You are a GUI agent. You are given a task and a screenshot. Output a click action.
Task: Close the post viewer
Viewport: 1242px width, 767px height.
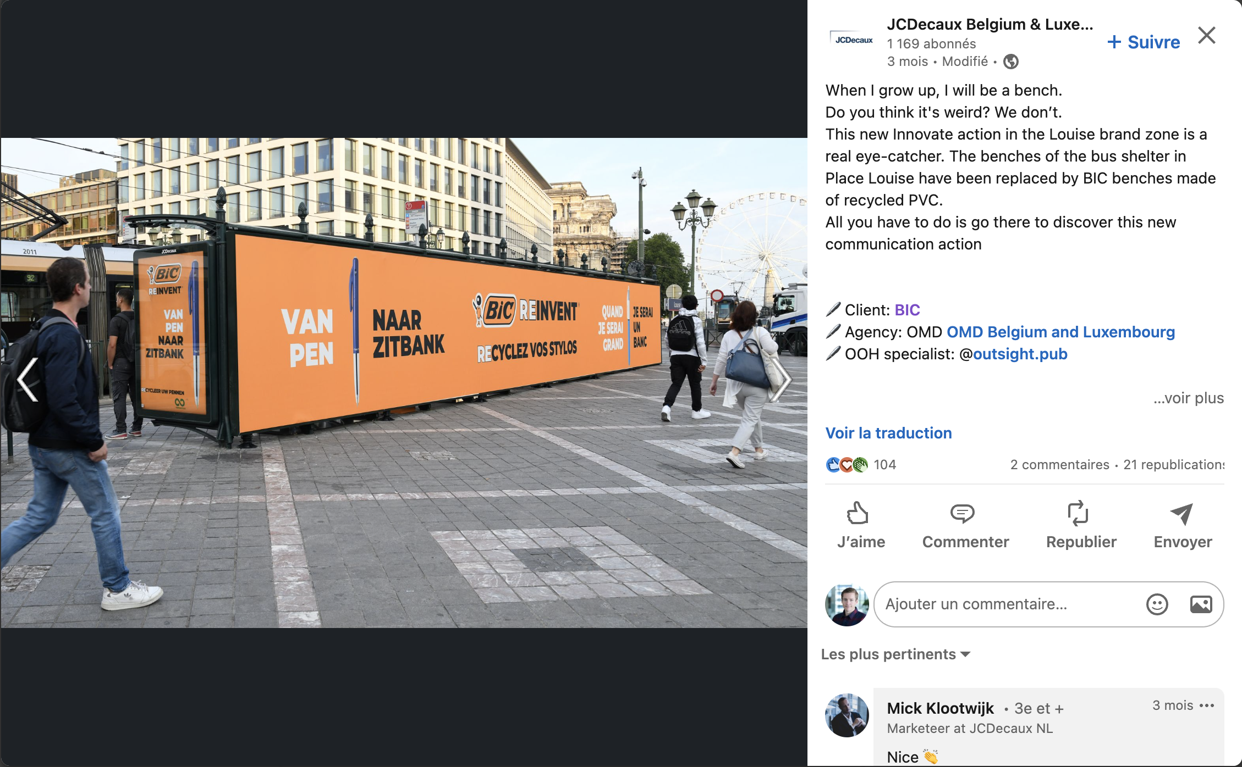point(1207,35)
